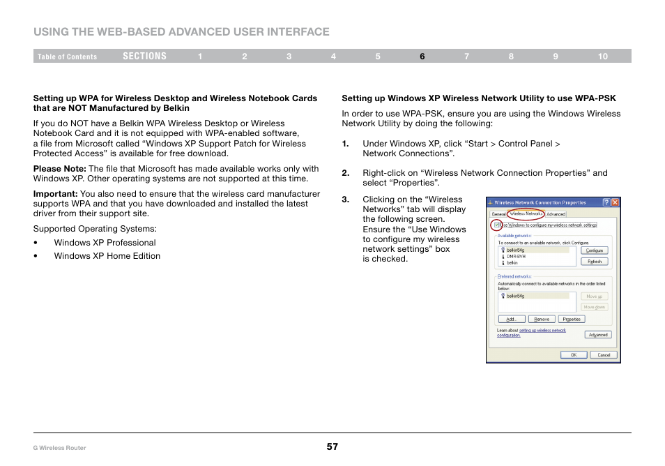Go to section 2 in navigation bar
The image size is (665, 466).
click(x=244, y=57)
